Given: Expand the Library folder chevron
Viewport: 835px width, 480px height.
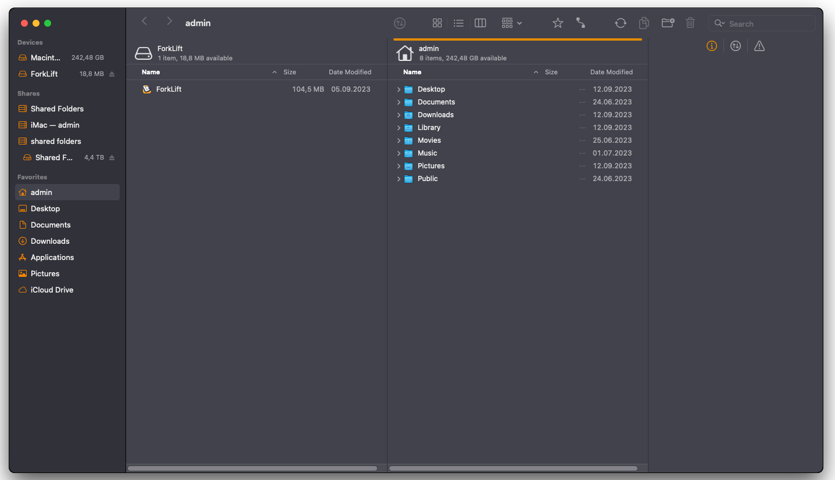Looking at the screenshot, I should click(x=399, y=128).
